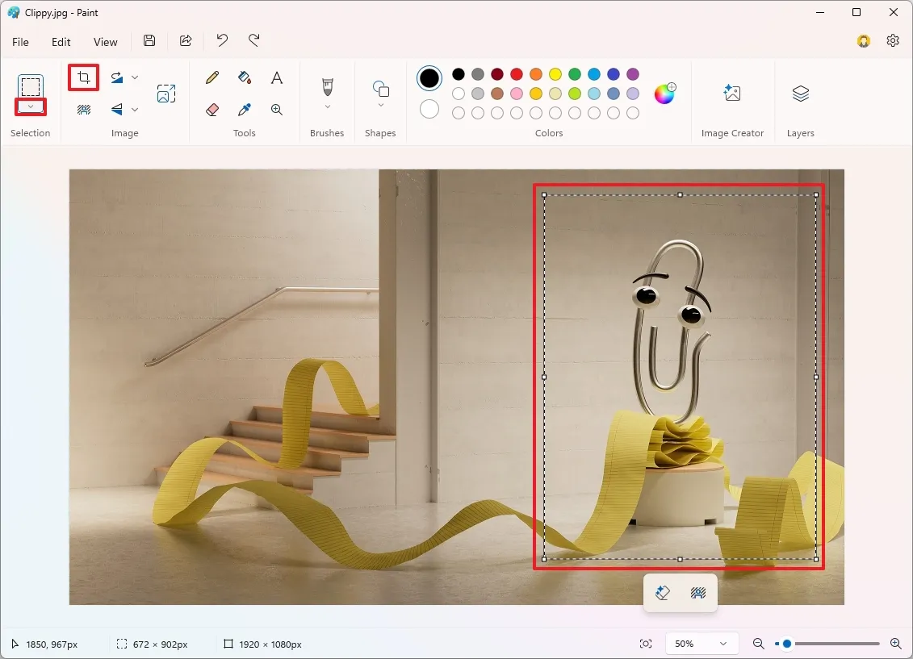The height and width of the screenshot is (659, 913).
Task: Open the Edit menu
Action: (x=61, y=41)
